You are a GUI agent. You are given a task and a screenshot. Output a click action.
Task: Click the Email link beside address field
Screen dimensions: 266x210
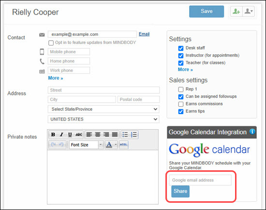pos(144,34)
